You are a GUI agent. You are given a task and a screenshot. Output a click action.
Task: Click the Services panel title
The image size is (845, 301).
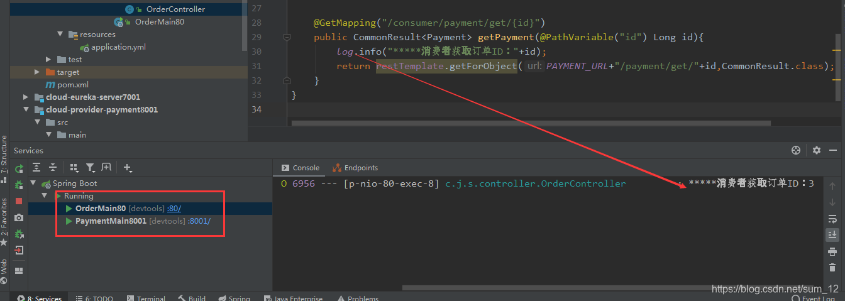click(28, 150)
